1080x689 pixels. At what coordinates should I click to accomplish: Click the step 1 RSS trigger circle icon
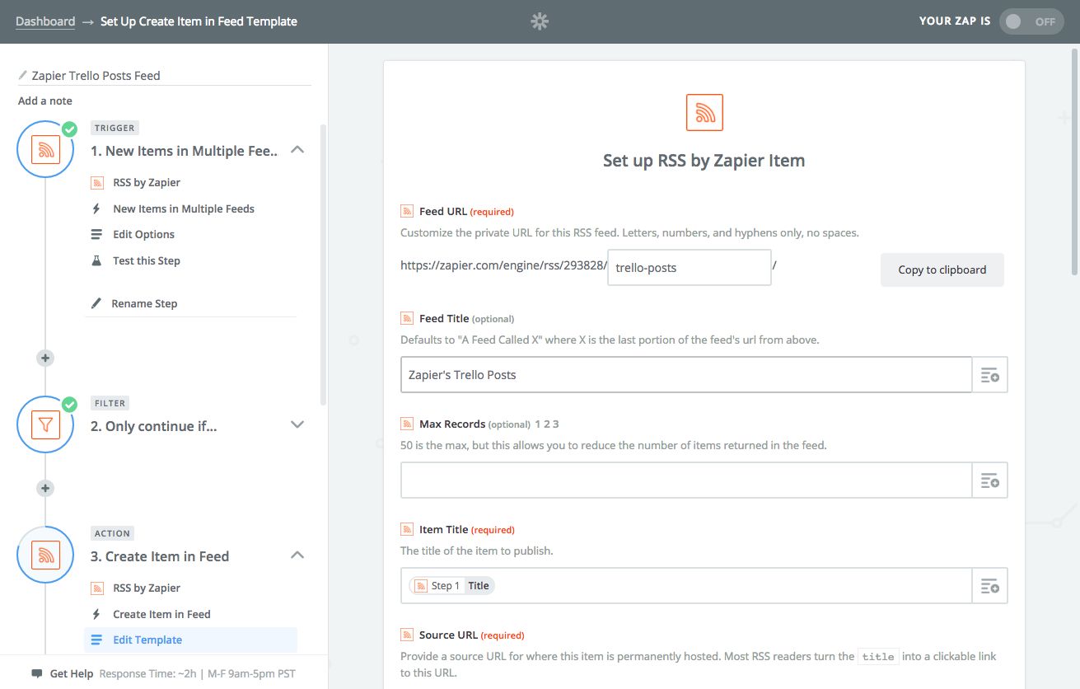tap(45, 149)
